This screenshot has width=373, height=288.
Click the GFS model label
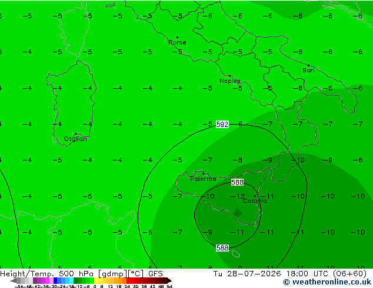coord(155,274)
